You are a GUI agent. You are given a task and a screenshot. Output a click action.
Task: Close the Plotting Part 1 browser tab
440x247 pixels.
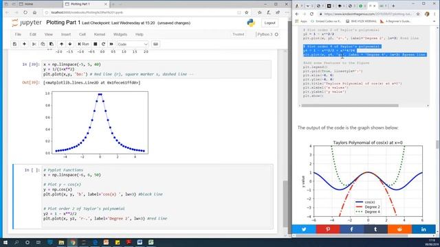[105, 4]
